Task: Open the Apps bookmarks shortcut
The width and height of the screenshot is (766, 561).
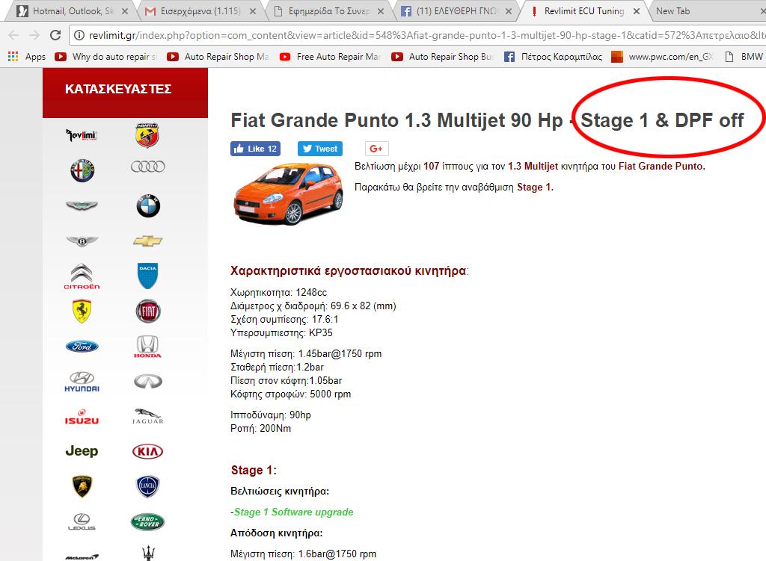Action: (27, 57)
